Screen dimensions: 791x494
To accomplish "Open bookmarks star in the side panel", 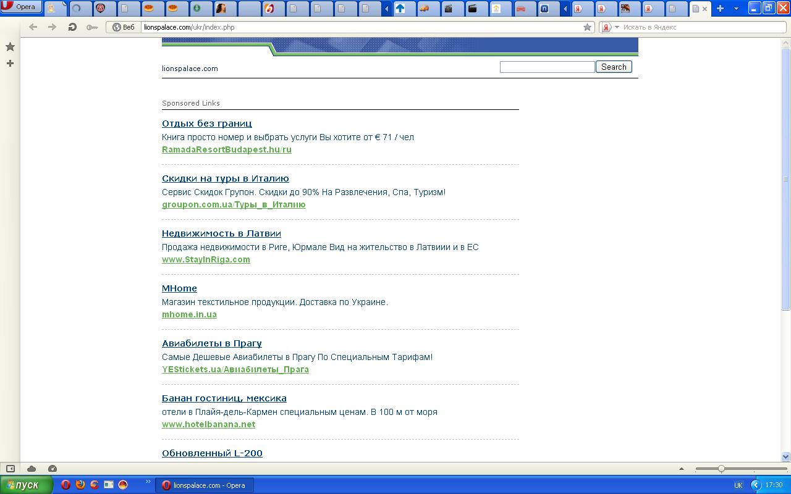I will point(10,47).
